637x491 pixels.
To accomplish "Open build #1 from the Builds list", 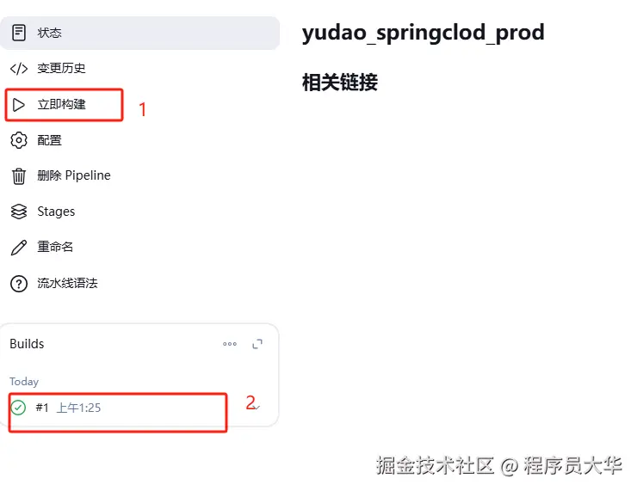I will point(42,408).
